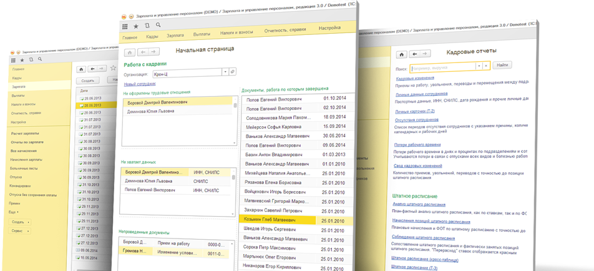Click Home icon on Начальная страница
Screen dimensions: 594x271
pyautogui.click(x=130, y=51)
